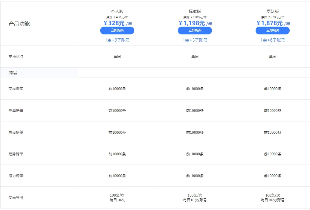The height and width of the screenshot is (210, 310).
Task: Click the struck-through 原价 ¥2788元/年 text
Action: [x=272, y=17]
